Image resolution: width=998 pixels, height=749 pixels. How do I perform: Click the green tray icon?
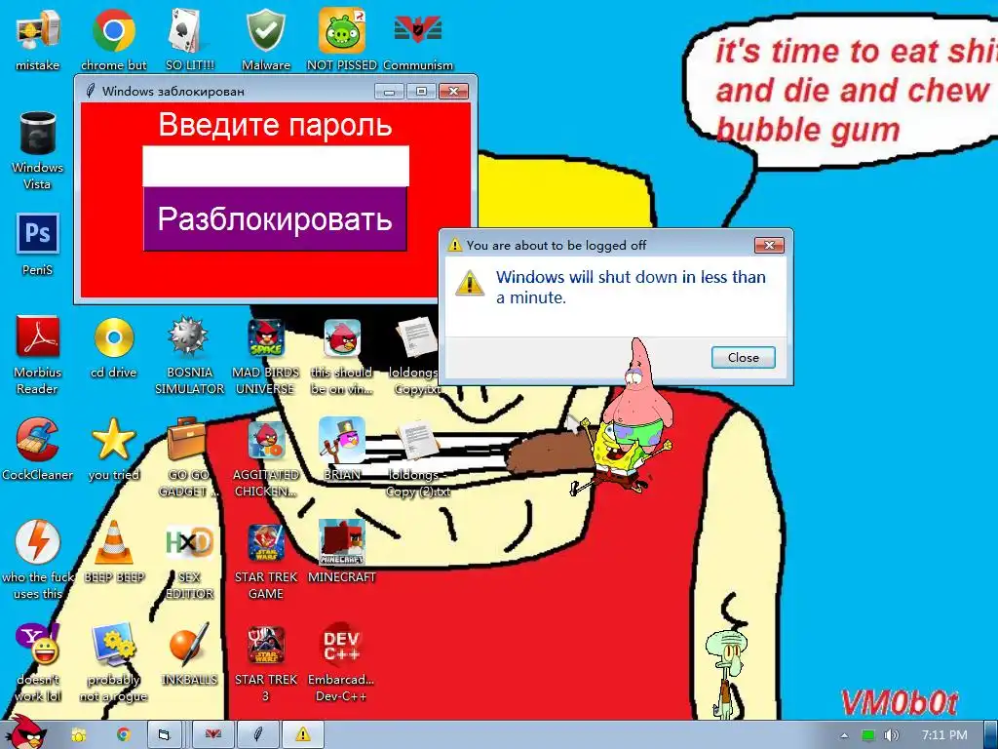tap(868, 735)
